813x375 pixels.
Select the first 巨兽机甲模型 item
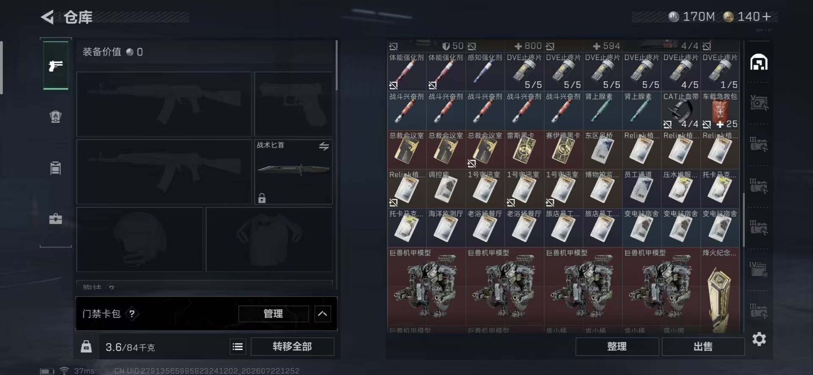426,287
